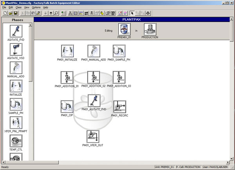Click the Phases panel scrollbar up arrow

point(31,25)
